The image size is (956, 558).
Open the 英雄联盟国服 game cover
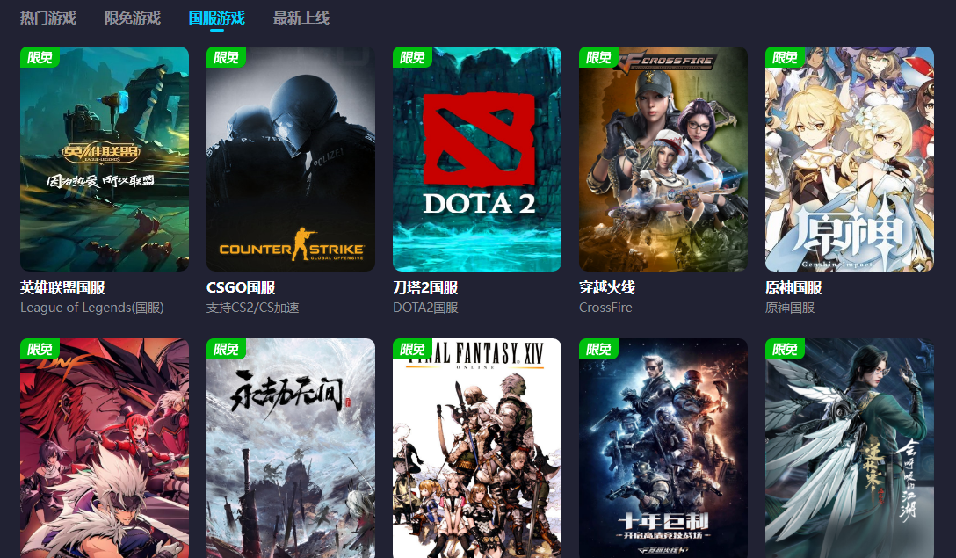[x=105, y=159]
